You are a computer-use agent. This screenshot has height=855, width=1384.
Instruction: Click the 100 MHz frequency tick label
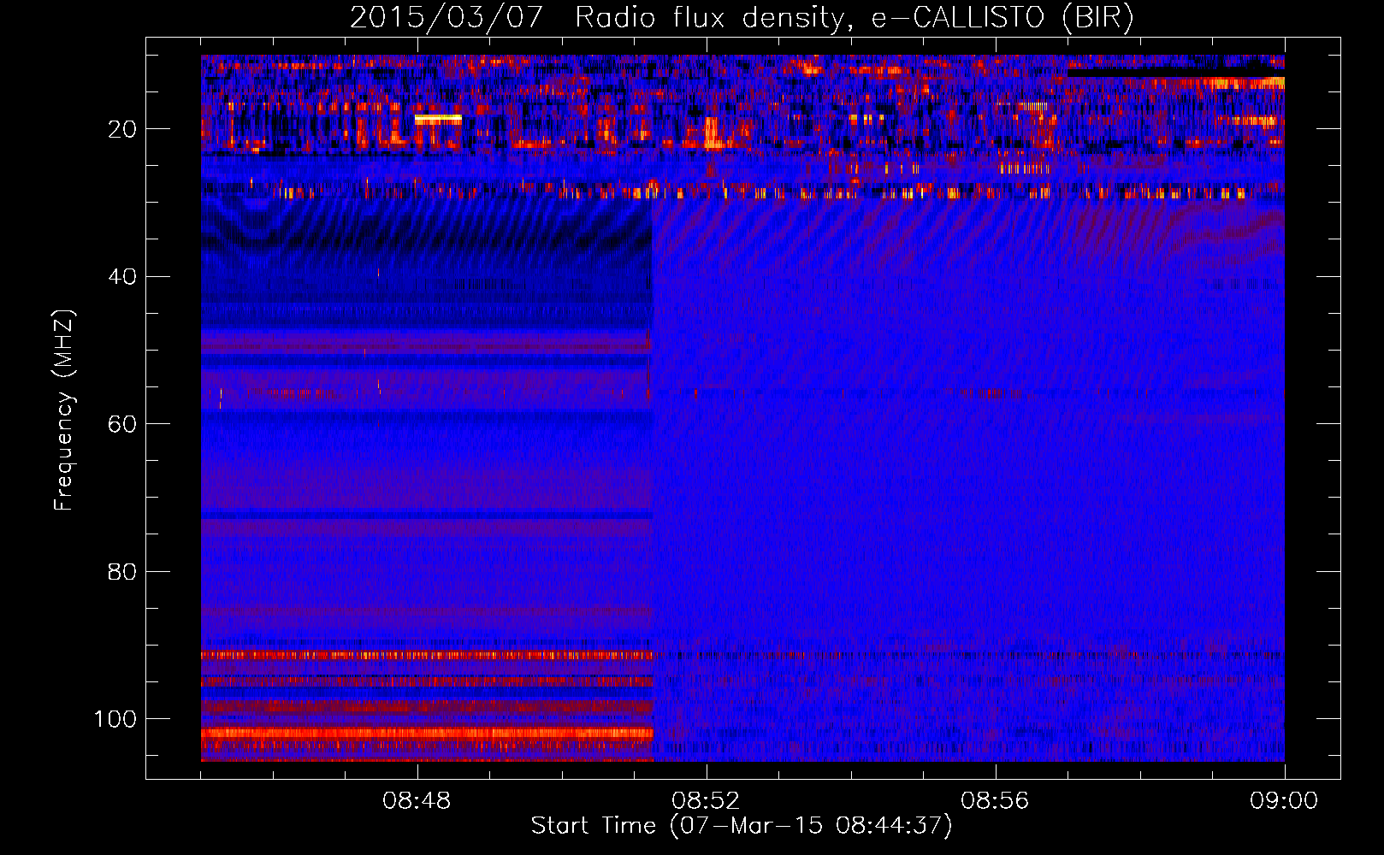coord(115,719)
